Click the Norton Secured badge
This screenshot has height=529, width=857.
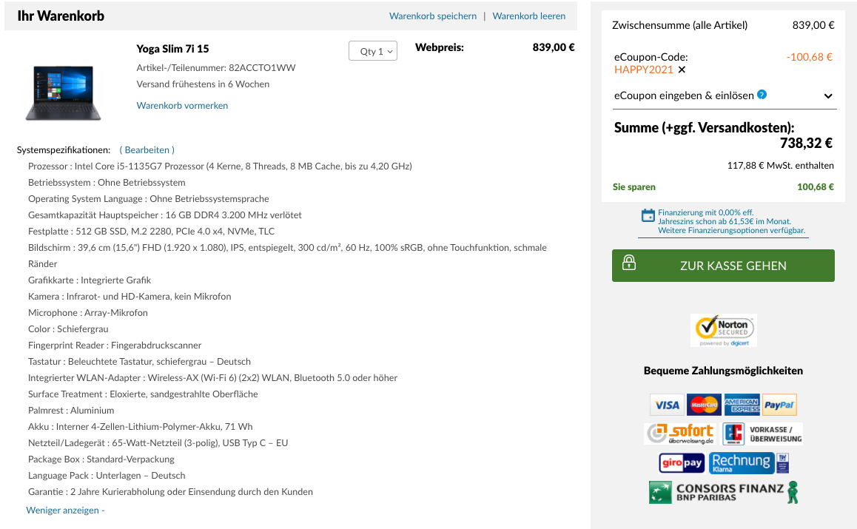coord(724,330)
